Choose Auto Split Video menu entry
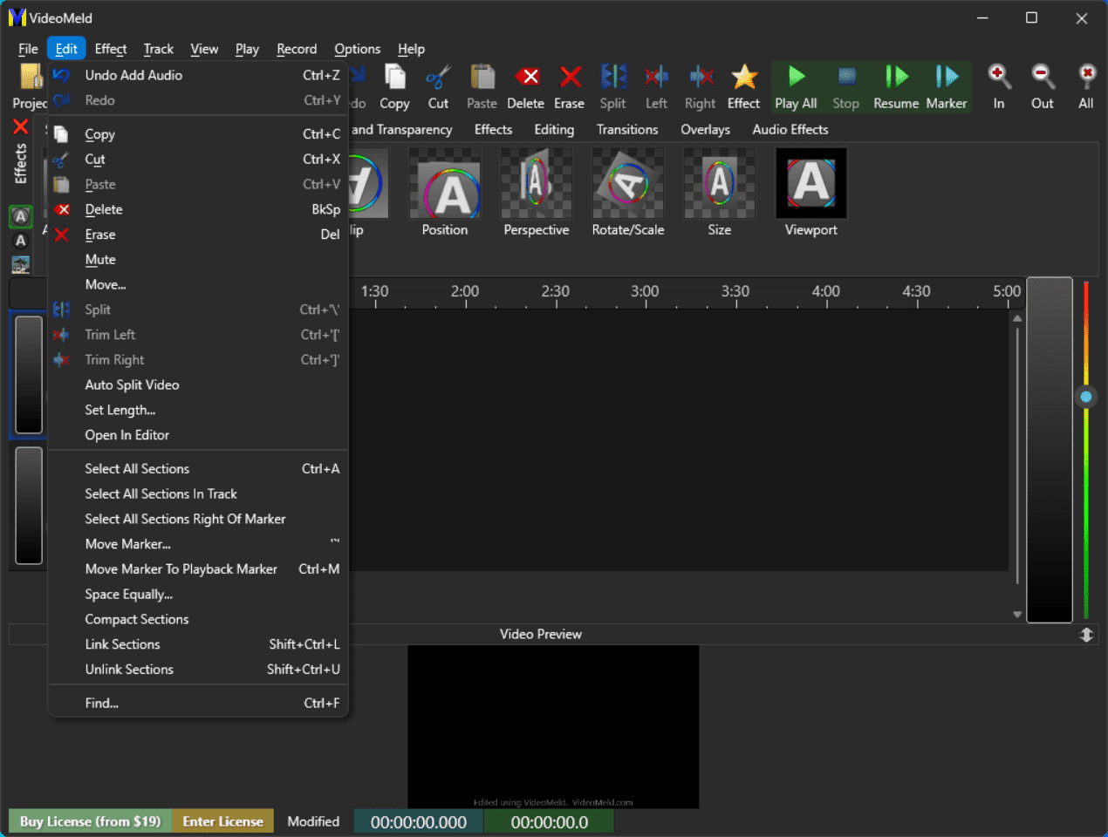The height and width of the screenshot is (837, 1108). [x=198, y=384]
